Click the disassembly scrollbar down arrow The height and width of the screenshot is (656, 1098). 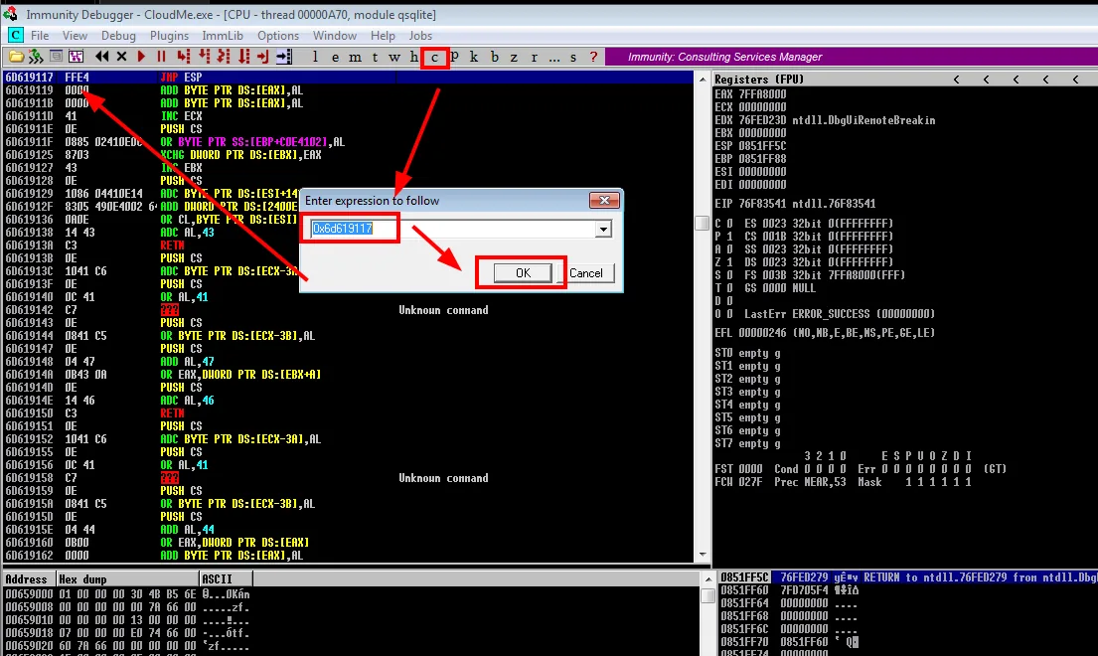coord(703,556)
